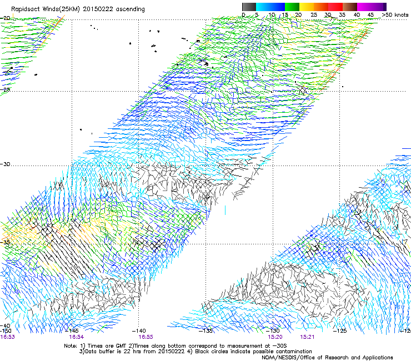Click the NOAA/NESDIS credit text

point(327,358)
